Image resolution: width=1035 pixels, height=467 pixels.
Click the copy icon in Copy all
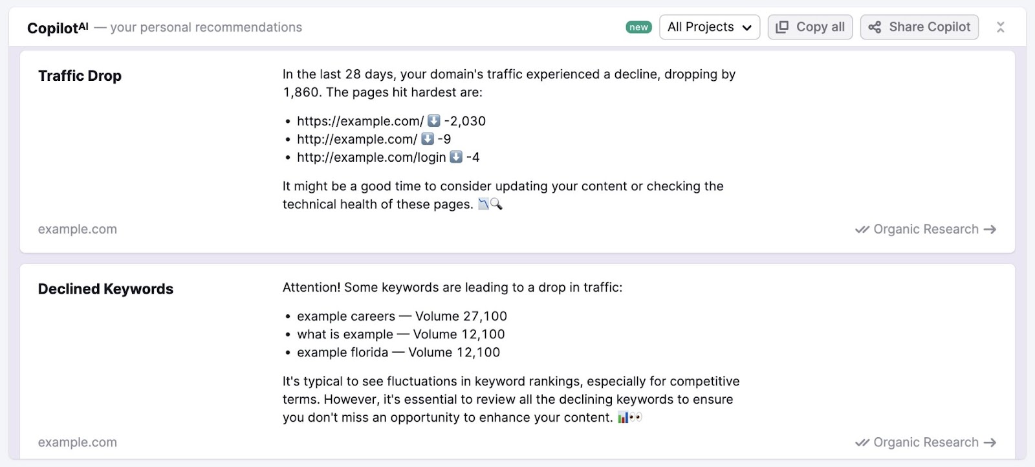(782, 27)
